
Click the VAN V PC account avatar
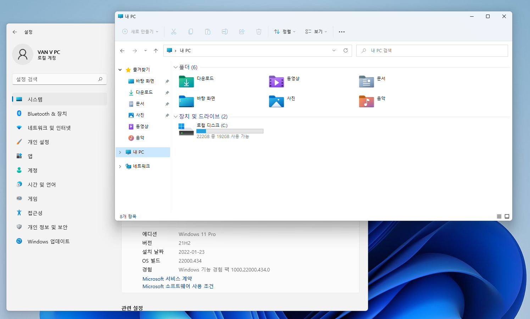coord(23,54)
